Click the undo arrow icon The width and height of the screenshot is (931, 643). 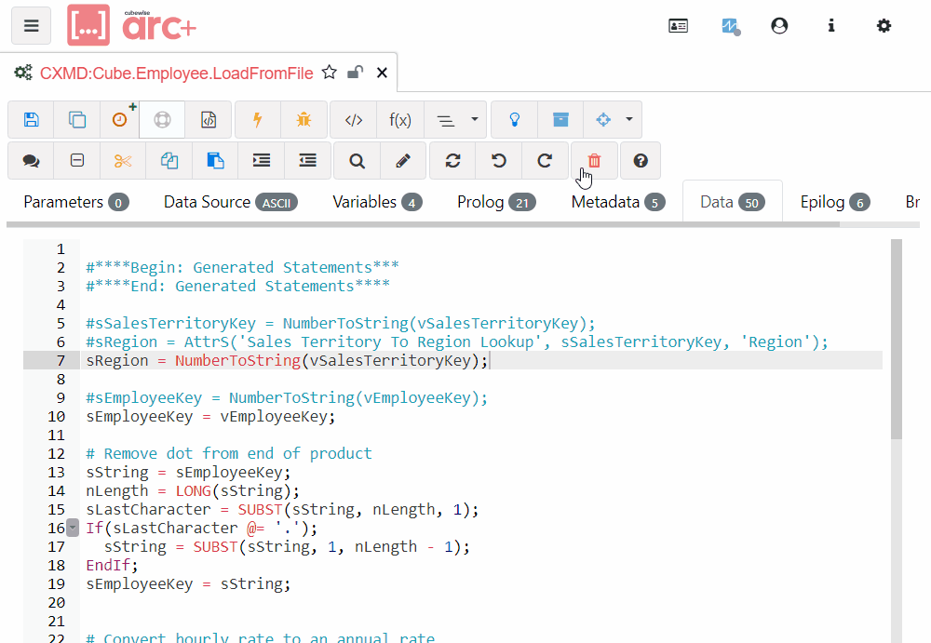coord(499,160)
